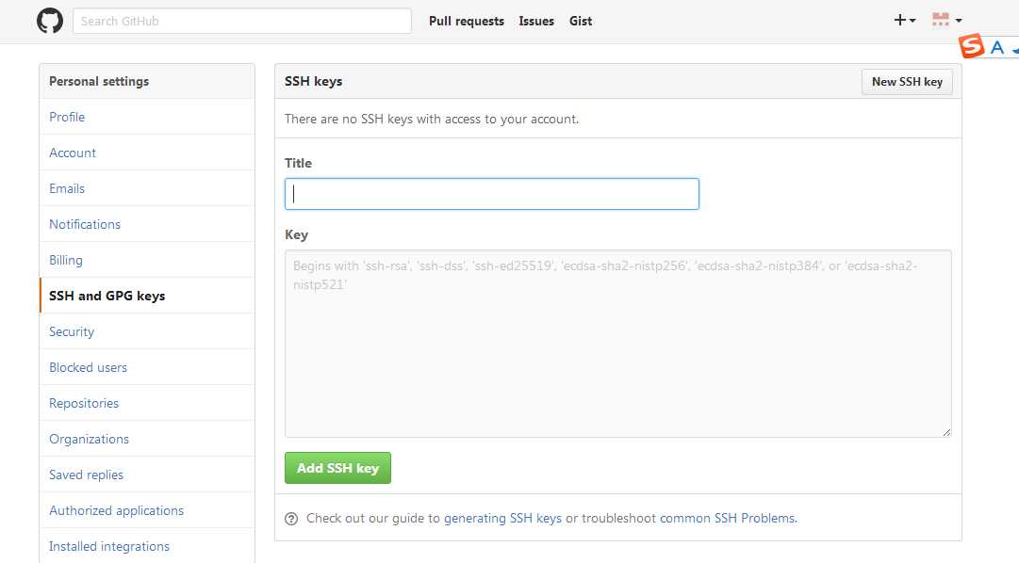
Task: Open the user avatar menu
Action: tap(941, 20)
